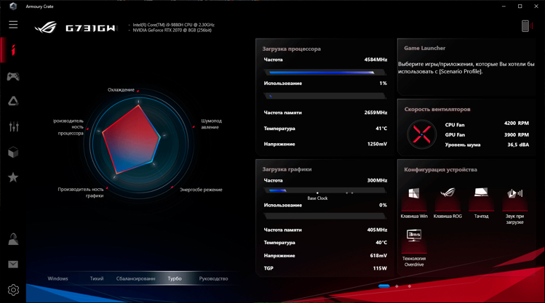Select the Сбалансирование mode tab
Image resolution: width=545 pixels, height=303 pixels.
click(135, 278)
